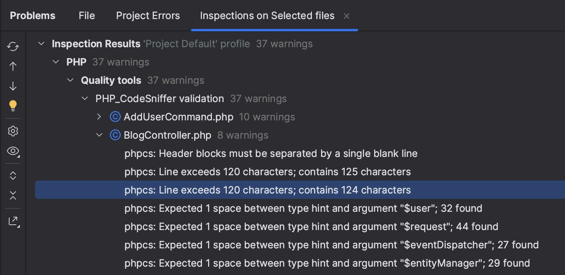Click the Export results icon
Viewport: 565px width, 275px height.
[x=13, y=221]
